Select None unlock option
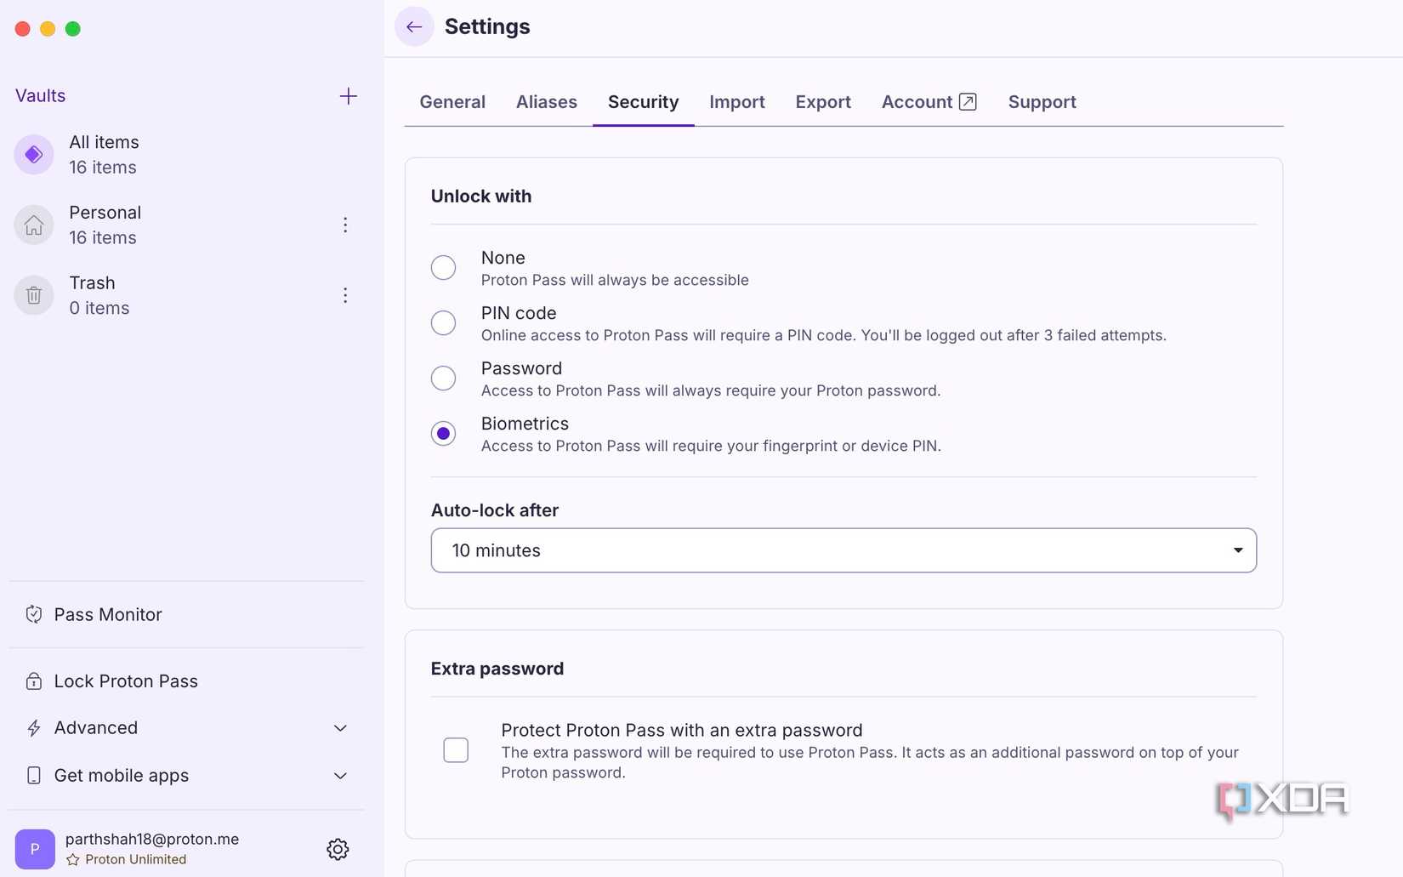1403x877 pixels. (443, 268)
